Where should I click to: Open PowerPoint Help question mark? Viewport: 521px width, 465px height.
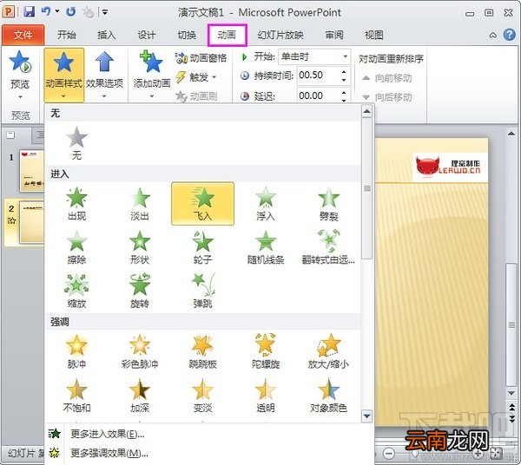coord(510,35)
